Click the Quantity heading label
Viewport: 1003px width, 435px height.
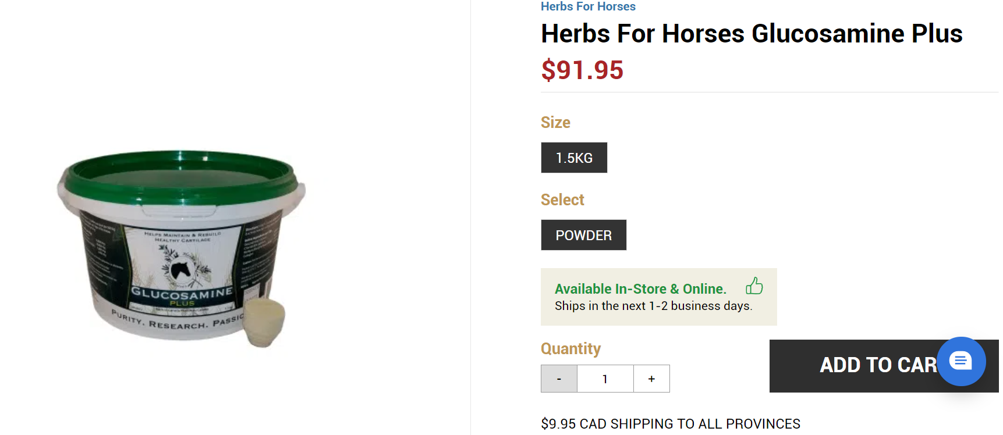click(x=570, y=348)
